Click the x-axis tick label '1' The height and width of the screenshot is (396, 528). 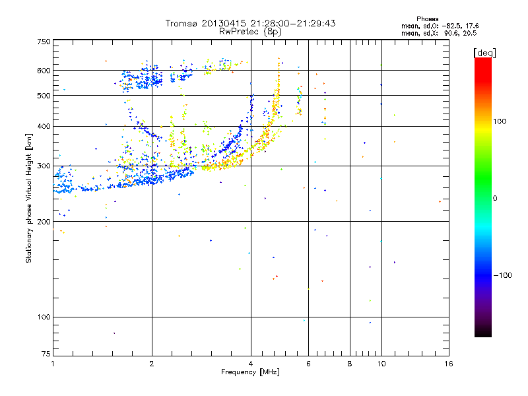tap(53, 364)
